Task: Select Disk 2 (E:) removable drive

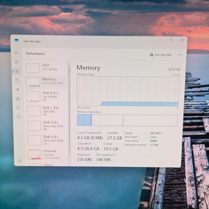Action: pyautogui.click(x=47, y=126)
